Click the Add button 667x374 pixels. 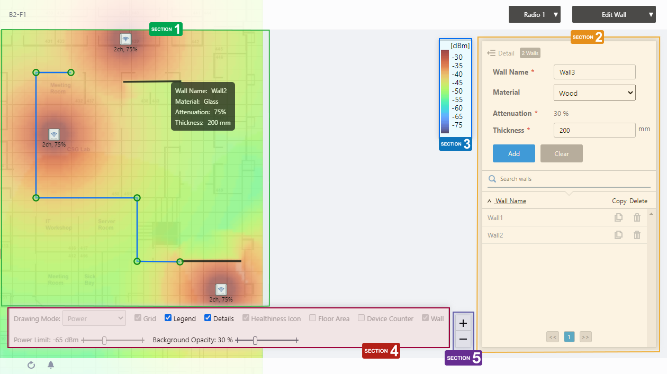point(513,154)
